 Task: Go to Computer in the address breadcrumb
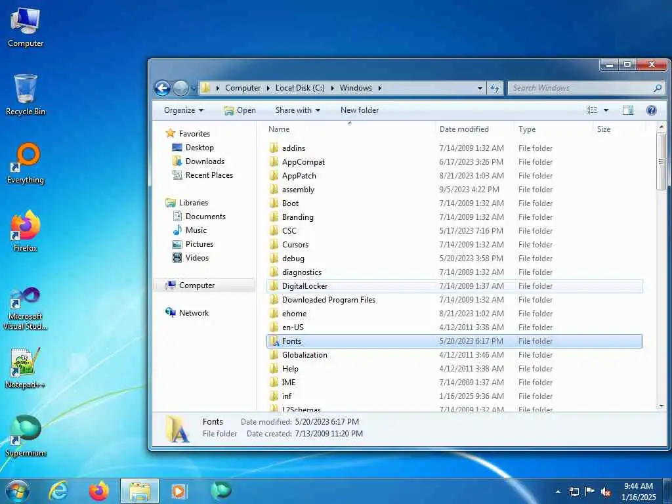pos(243,88)
